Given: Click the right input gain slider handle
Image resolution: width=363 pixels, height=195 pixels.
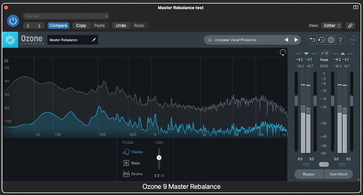Looking at the screenshot, I should 315,101.
